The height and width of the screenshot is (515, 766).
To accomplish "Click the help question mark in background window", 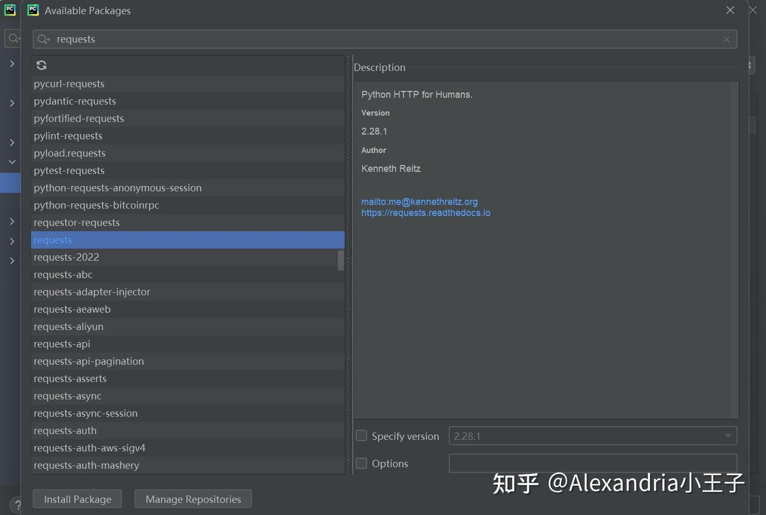I will pos(16,505).
